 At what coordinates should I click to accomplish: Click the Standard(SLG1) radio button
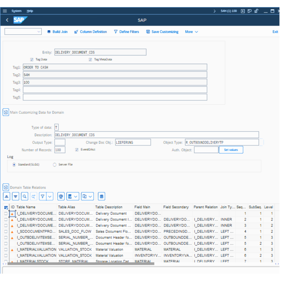tap(13, 164)
